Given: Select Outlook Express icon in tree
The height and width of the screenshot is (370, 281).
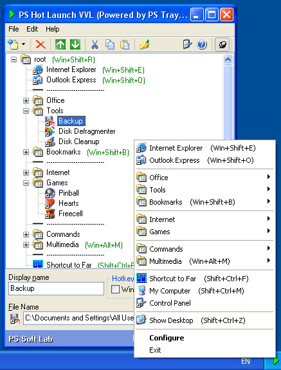Looking at the screenshot, I should [38, 80].
